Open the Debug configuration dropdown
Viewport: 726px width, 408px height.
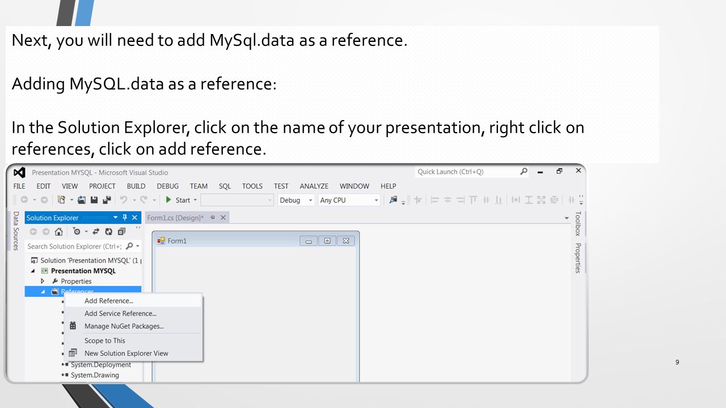click(x=310, y=200)
